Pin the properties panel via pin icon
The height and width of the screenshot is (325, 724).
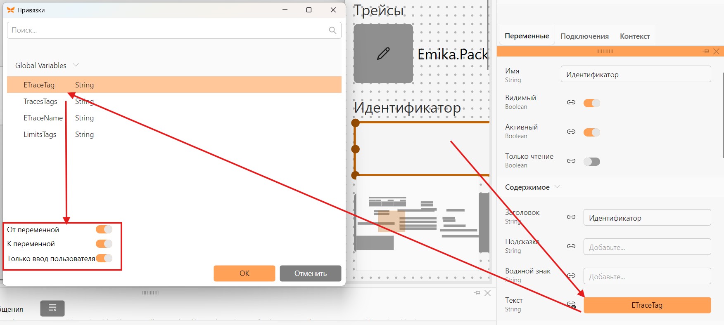(x=706, y=51)
